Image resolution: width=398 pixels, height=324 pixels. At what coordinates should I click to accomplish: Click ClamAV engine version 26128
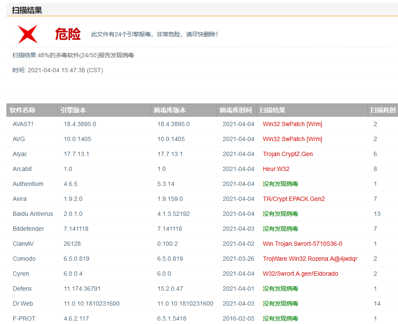72,244
